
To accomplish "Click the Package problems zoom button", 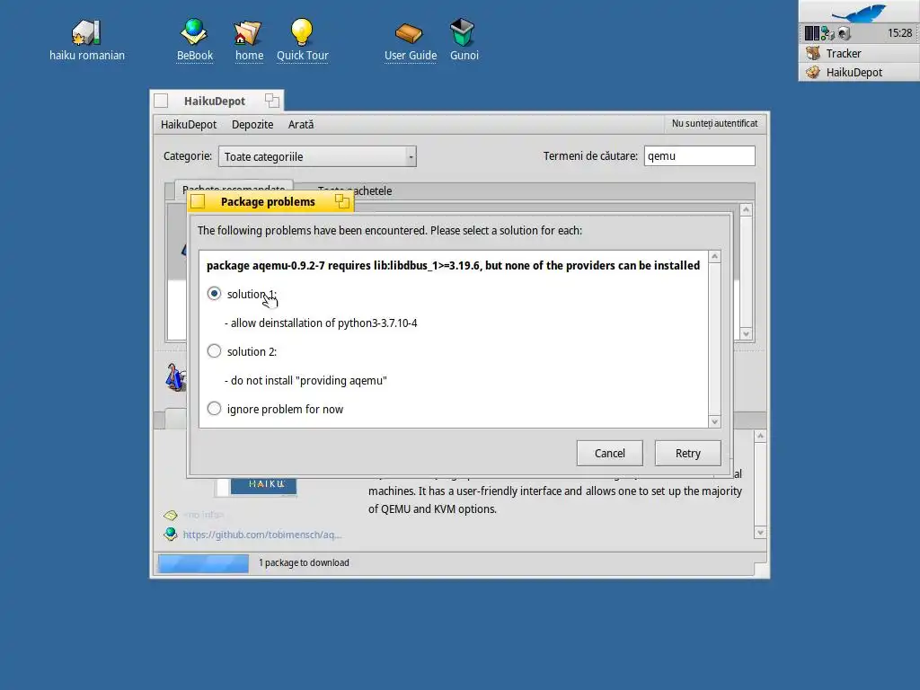I will pyautogui.click(x=342, y=202).
